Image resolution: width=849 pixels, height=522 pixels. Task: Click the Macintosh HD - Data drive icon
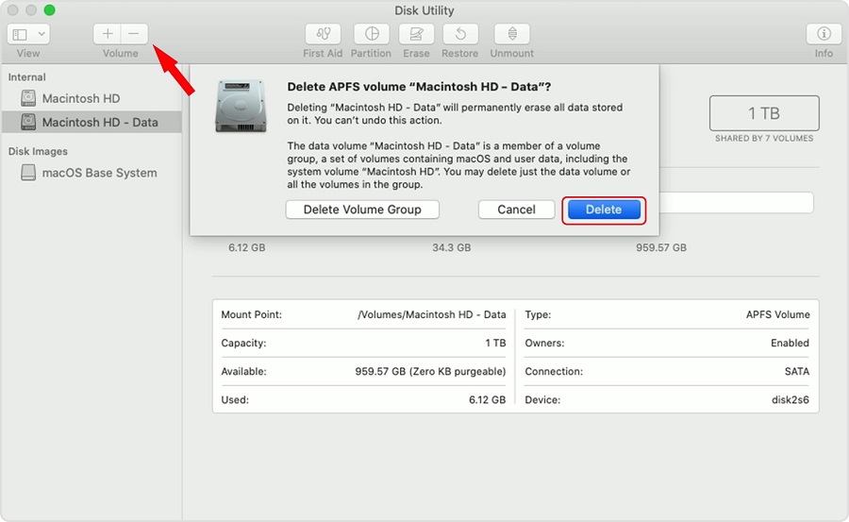click(28, 122)
